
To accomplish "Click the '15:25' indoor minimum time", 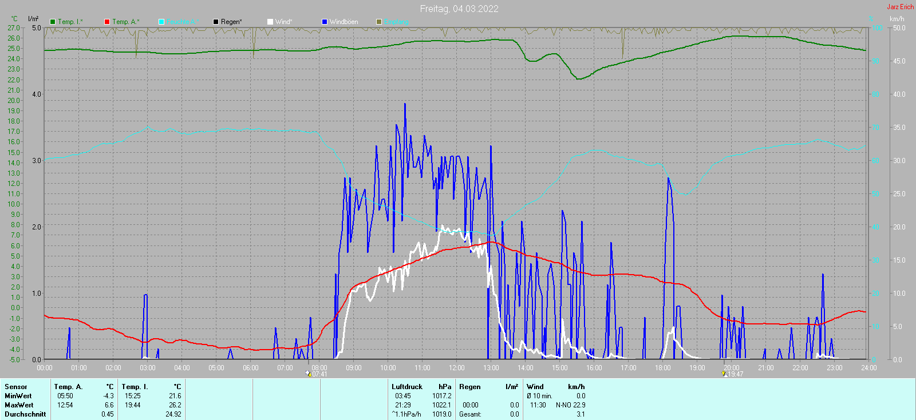I will [133, 396].
